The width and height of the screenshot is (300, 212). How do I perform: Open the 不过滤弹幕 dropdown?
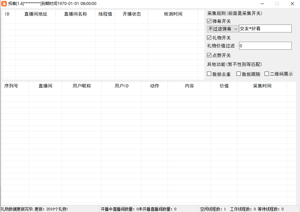[223, 29]
